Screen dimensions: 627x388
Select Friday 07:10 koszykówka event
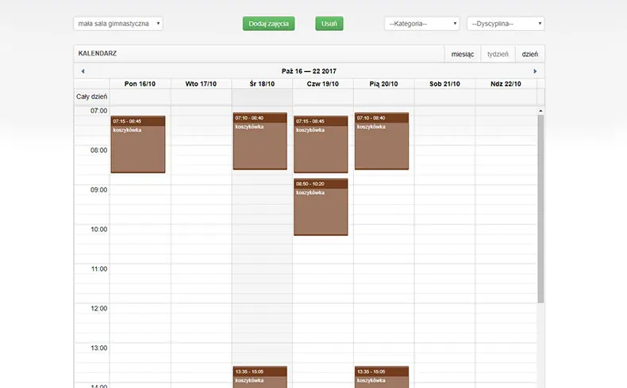point(381,142)
